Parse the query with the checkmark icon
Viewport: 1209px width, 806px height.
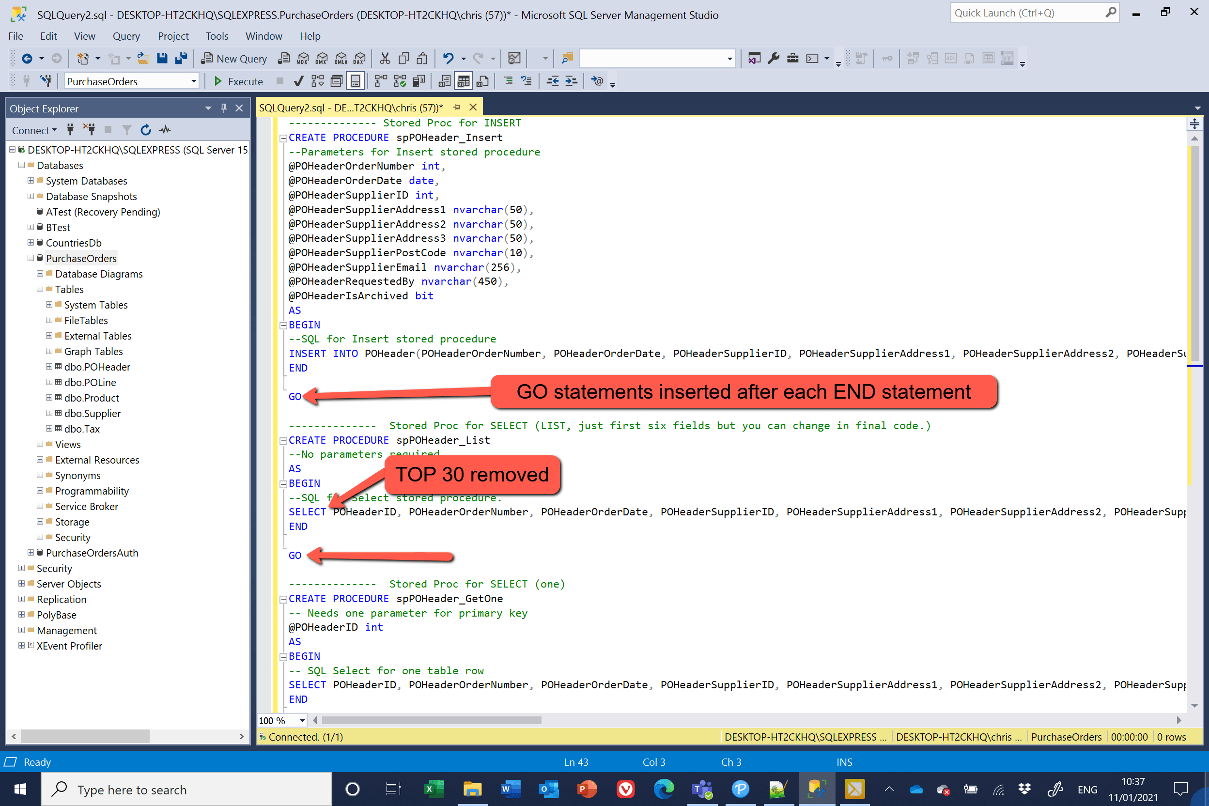pos(299,81)
